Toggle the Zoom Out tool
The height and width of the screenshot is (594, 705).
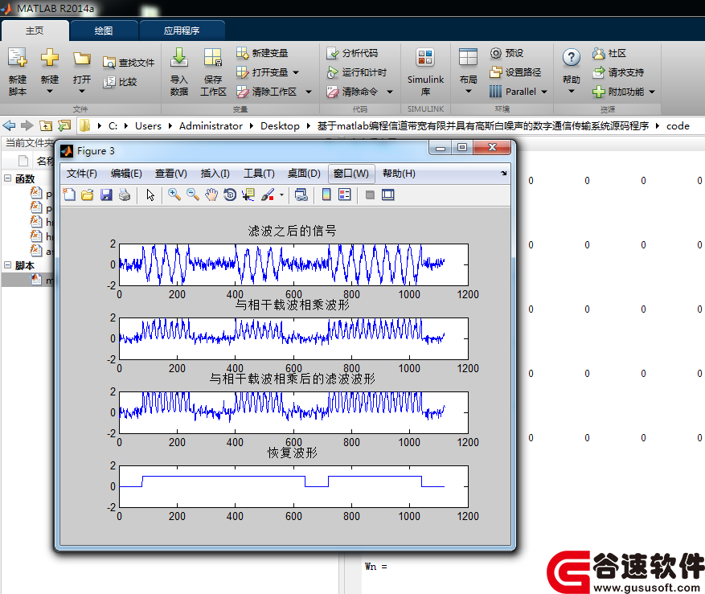(192, 195)
